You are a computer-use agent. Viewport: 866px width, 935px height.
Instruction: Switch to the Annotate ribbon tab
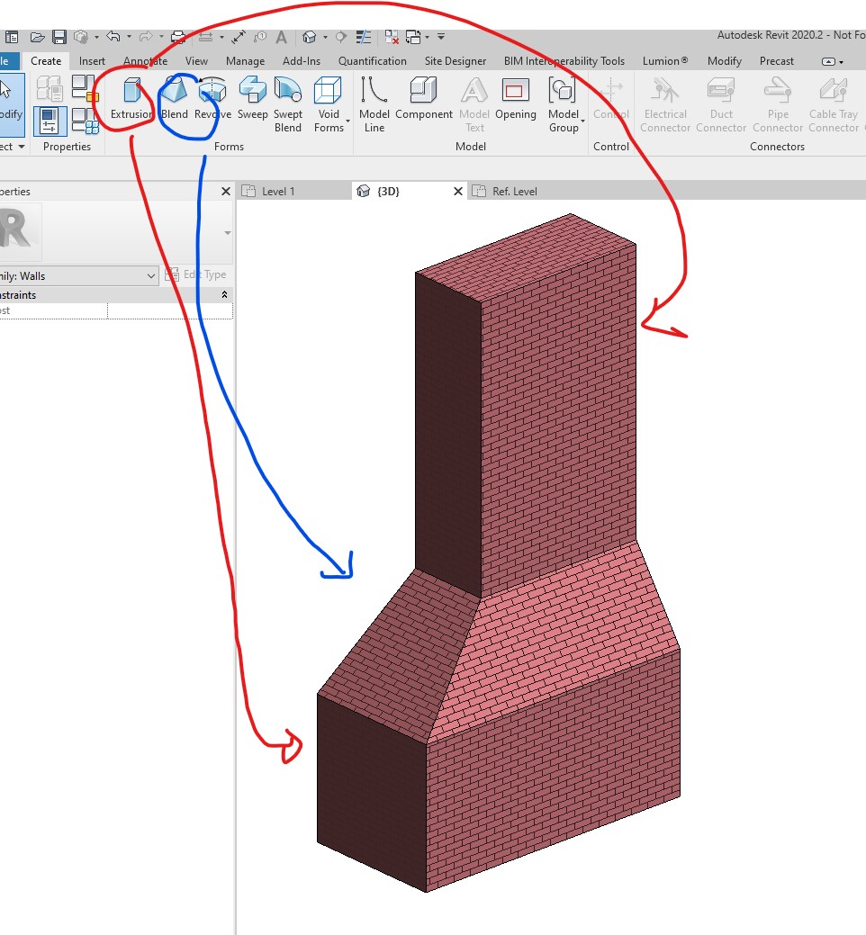click(x=145, y=61)
